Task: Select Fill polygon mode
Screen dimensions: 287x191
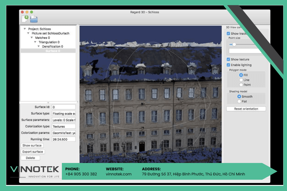Action: (241, 75)
